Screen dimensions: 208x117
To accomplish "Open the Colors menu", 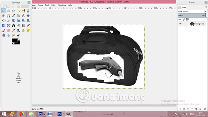I will tap(40, 5).
